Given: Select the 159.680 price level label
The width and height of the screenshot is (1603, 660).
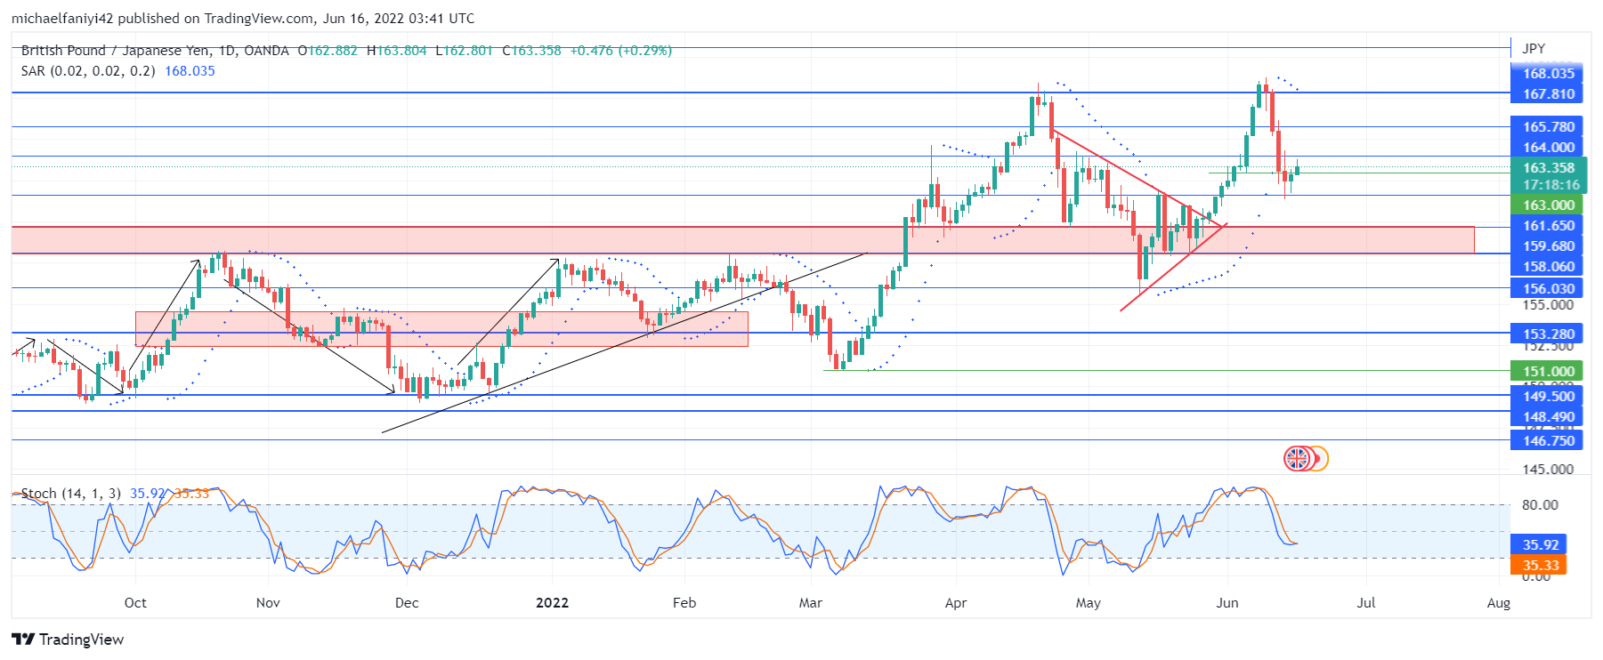Looking at the screenshot, I should pos(1548,246).
